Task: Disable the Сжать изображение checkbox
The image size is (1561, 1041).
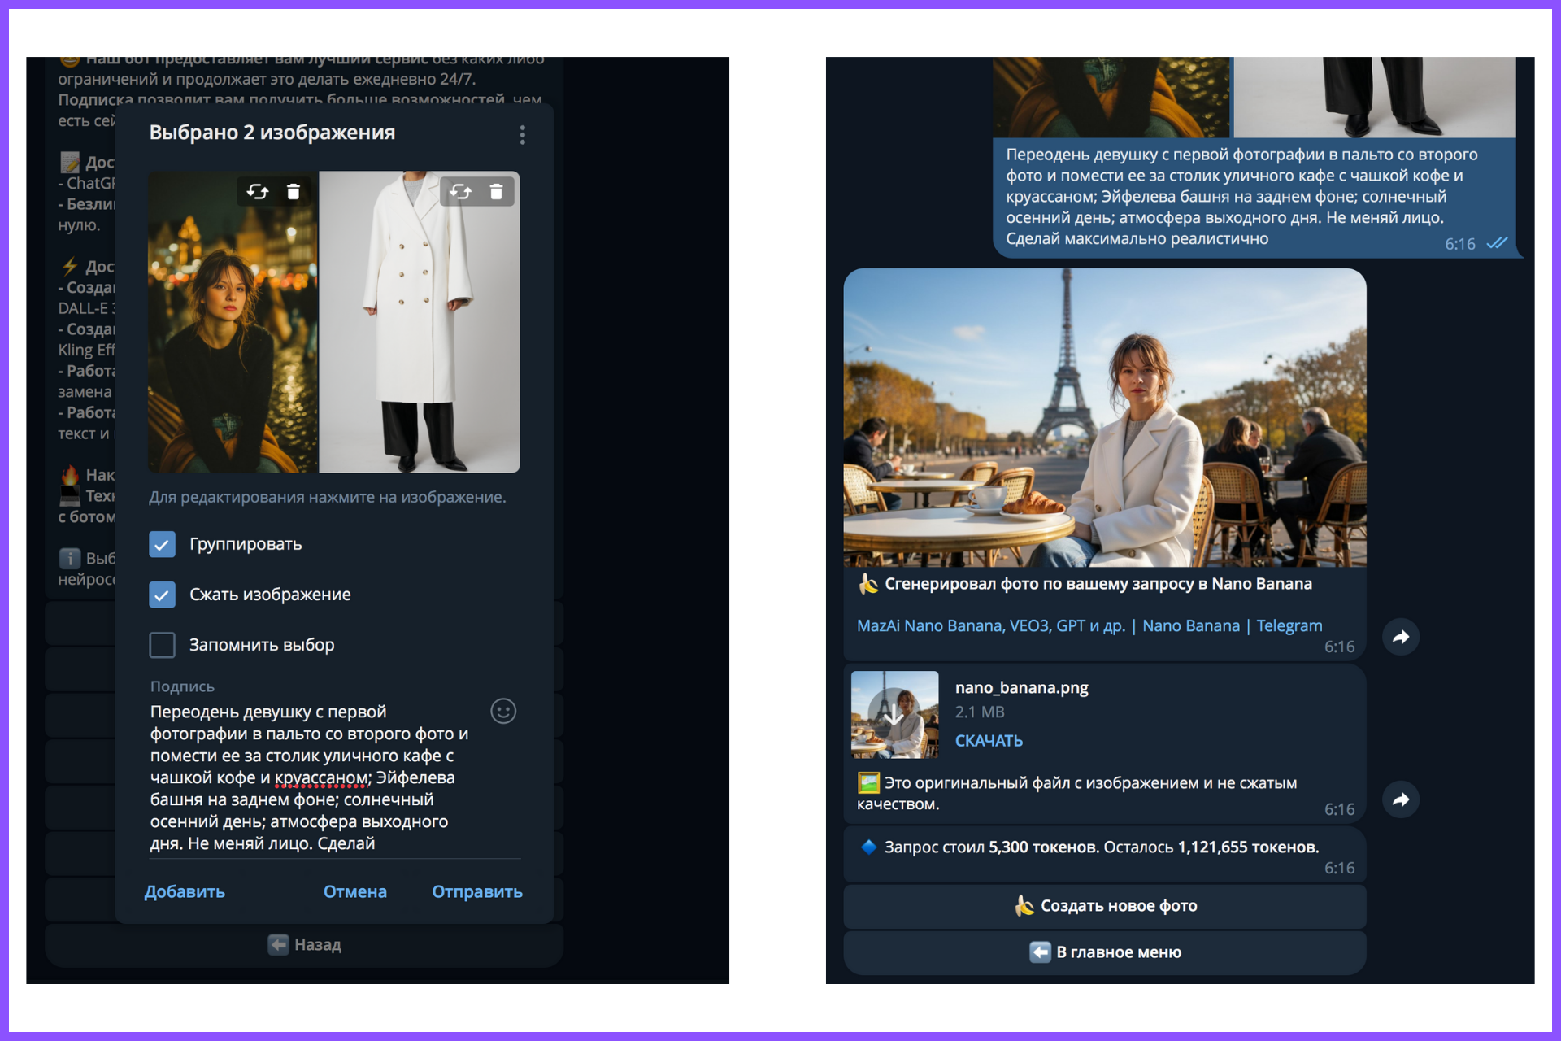Action: 163,595
